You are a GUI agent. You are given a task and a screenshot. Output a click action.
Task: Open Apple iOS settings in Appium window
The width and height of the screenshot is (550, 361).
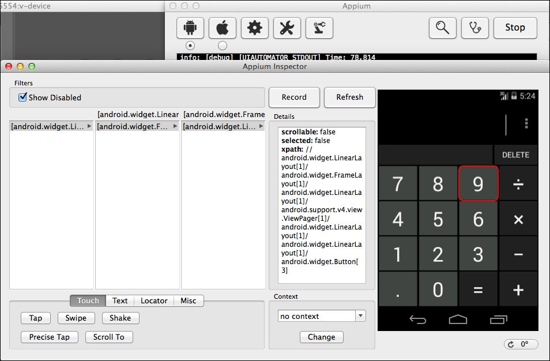pyautogui.click(x=223, y=28)
